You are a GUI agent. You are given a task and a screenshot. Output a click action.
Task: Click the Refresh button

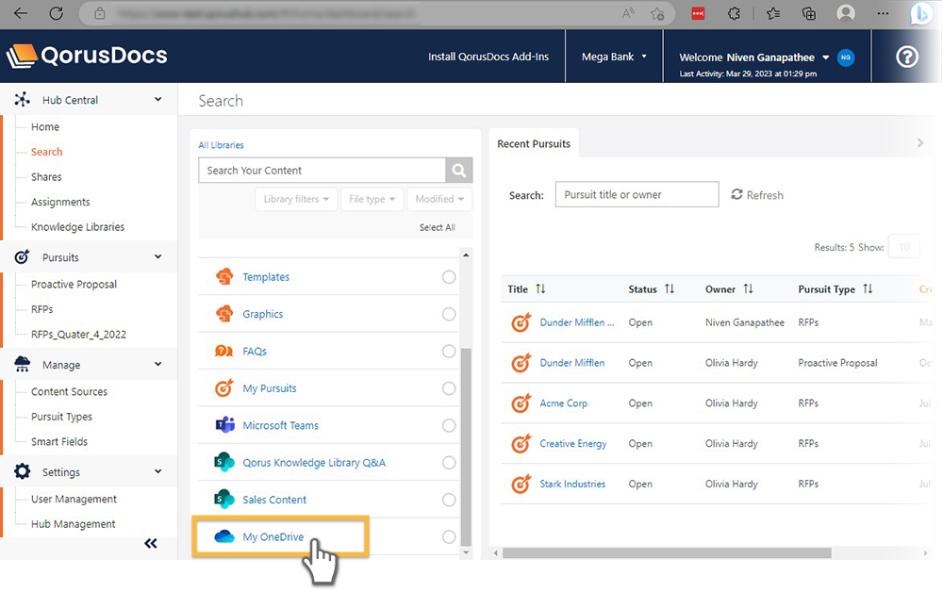pos(757,195)
